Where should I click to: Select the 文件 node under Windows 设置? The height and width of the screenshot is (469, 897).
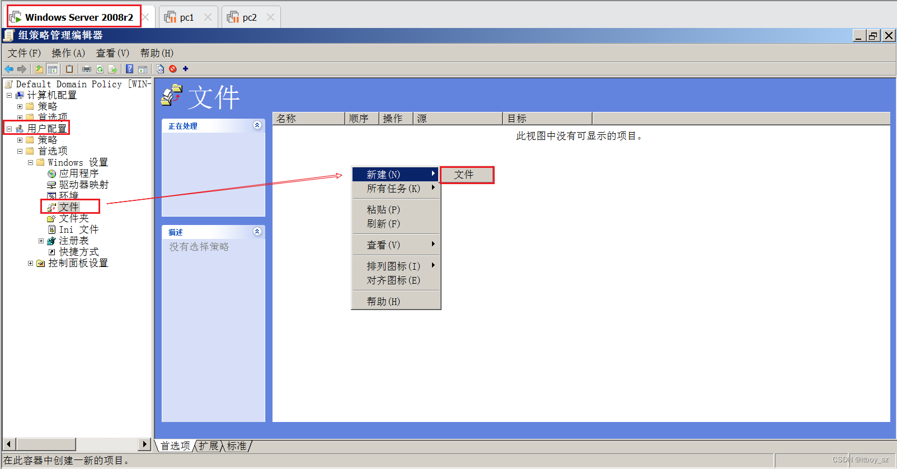point(69,207)
